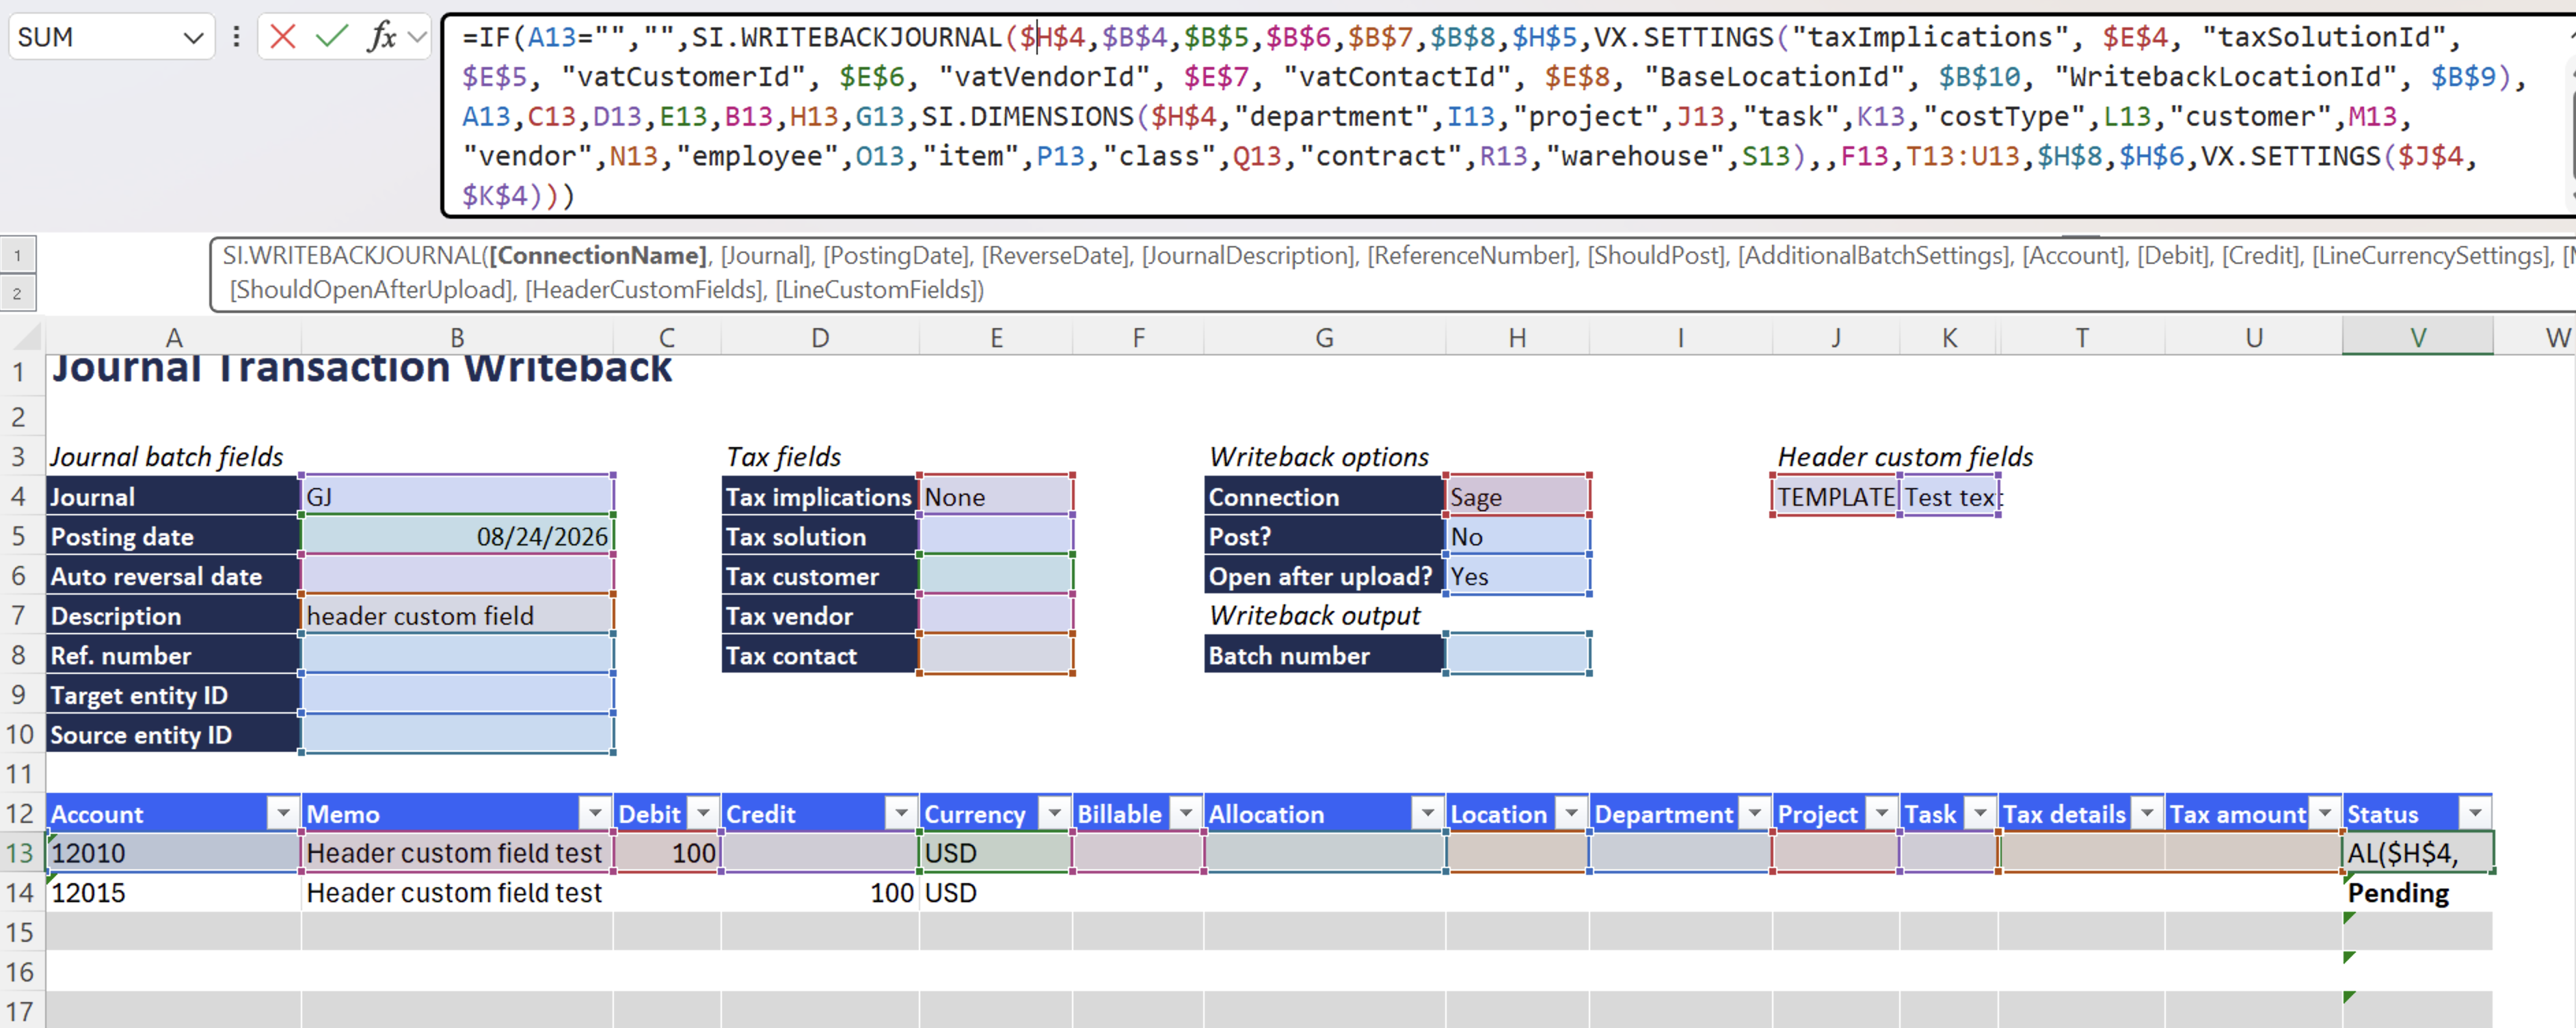Viewport: 2576px width, 1028px height.
Task: Select the Credit cell with 100 in row 14
Action: [x=820, y=892]
